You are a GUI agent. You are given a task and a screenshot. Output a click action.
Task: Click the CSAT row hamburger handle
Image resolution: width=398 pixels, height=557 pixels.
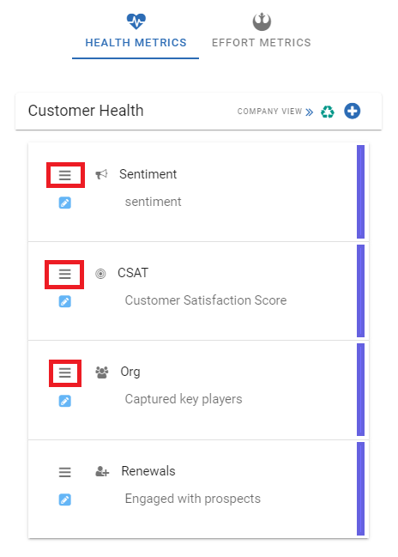tap(65, 274)
